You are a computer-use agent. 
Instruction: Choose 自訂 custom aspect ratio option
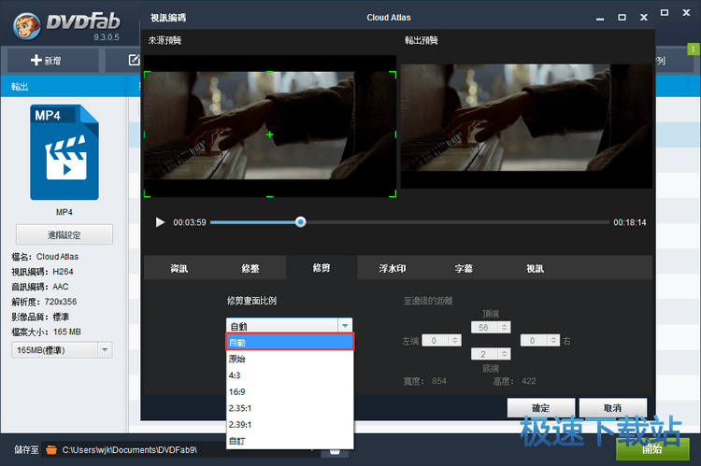point(290,441)
